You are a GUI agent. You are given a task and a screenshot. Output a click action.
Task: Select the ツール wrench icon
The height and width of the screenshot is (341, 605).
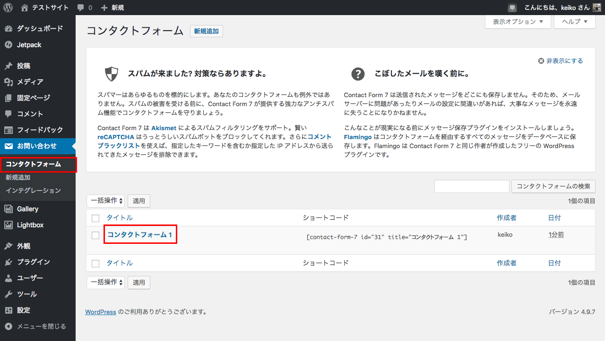click(9, 294)
